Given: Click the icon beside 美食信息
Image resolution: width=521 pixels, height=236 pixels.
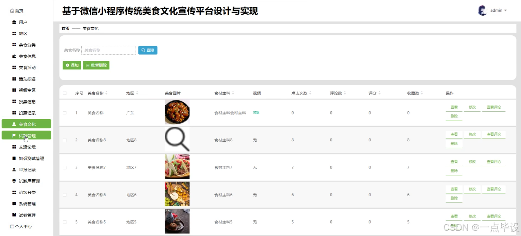Looking at the screenshot, I should [x=14, y=56].
